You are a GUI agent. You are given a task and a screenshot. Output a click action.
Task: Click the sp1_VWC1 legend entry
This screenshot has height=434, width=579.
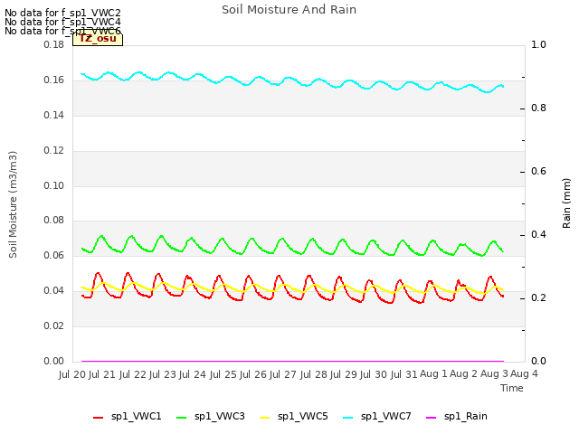pyautogui.click(x=127, y=416)
